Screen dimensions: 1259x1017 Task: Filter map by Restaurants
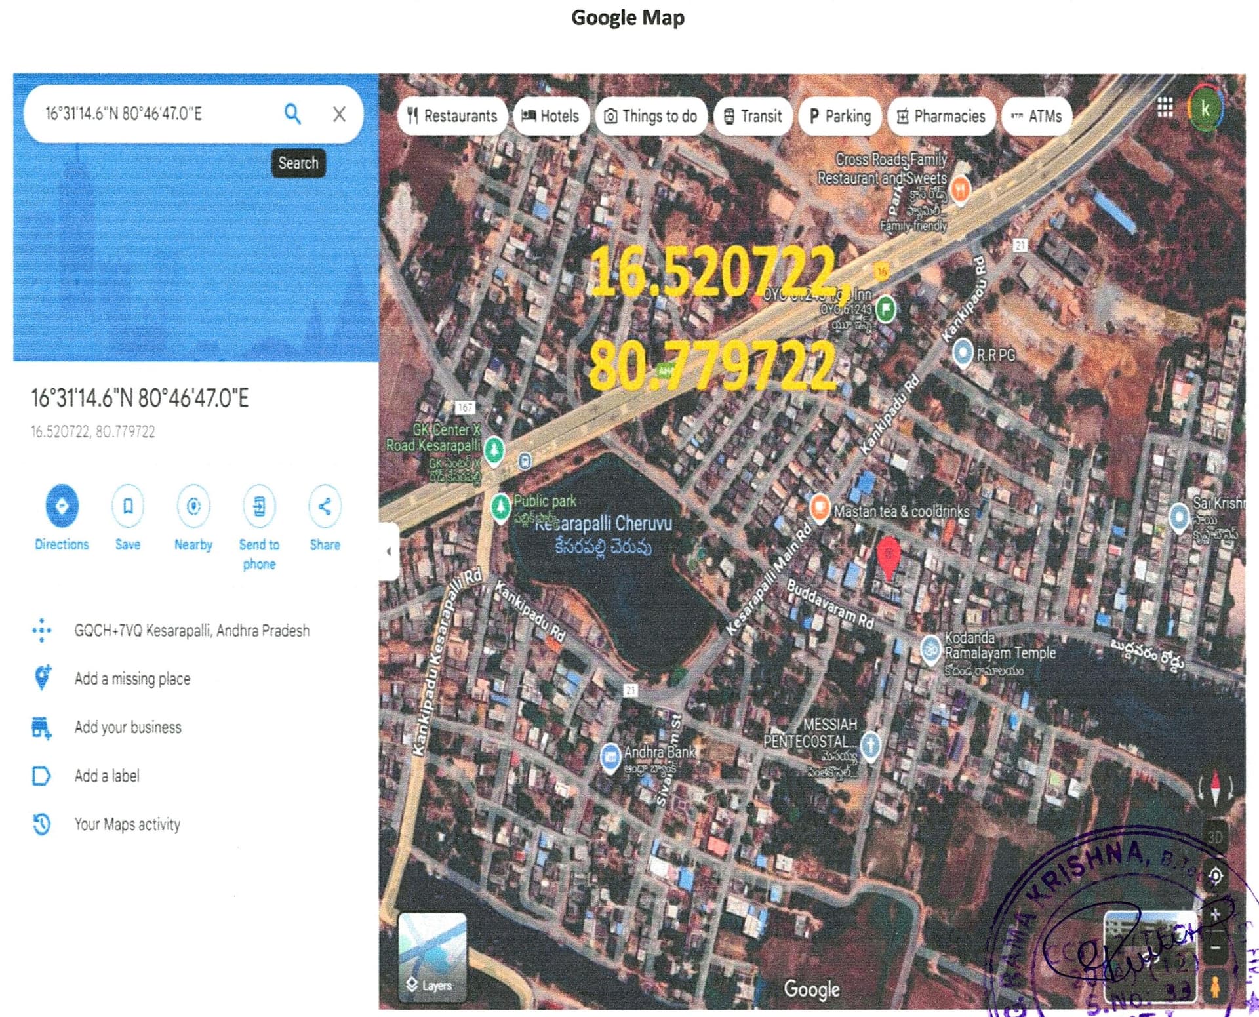[452, 116]
